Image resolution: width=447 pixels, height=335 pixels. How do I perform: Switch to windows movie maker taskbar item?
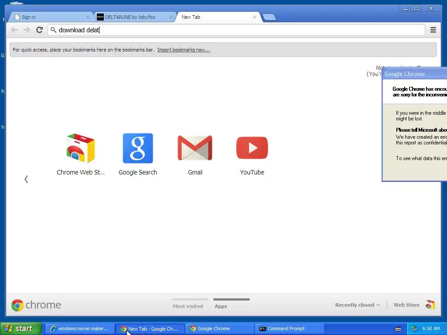click(x=80, y=328)
